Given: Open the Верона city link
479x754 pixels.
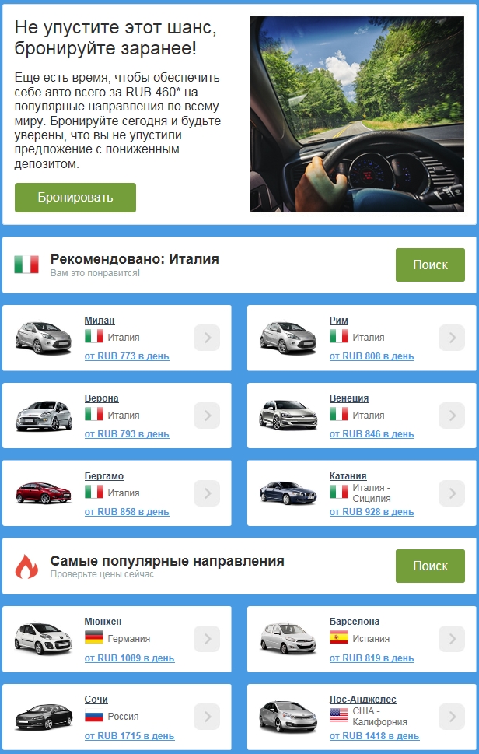Looking at the screenshot, I should click(x=101, y=398).
